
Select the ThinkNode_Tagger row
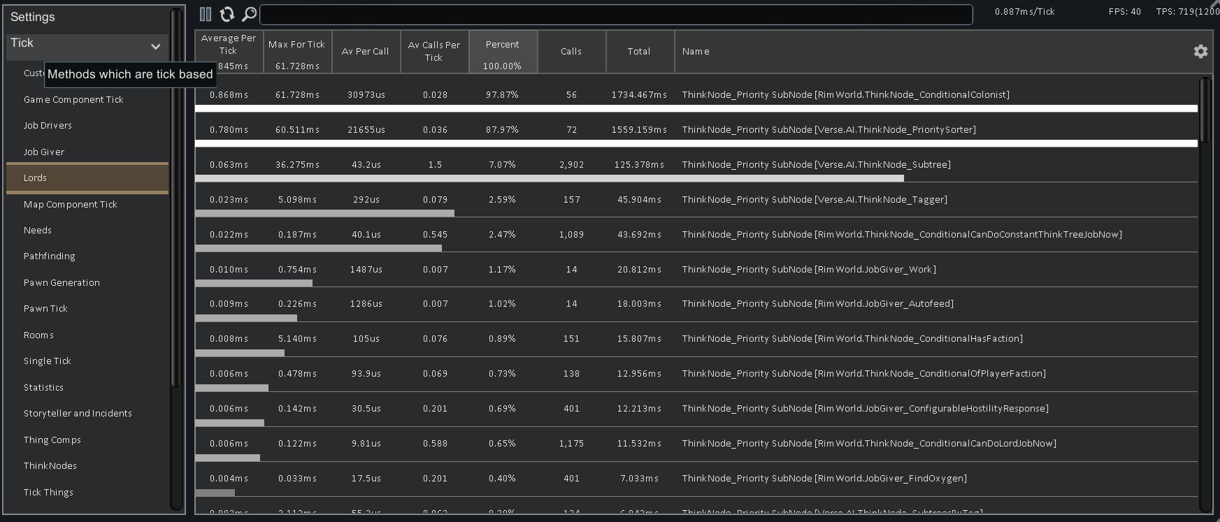[696, 200]
